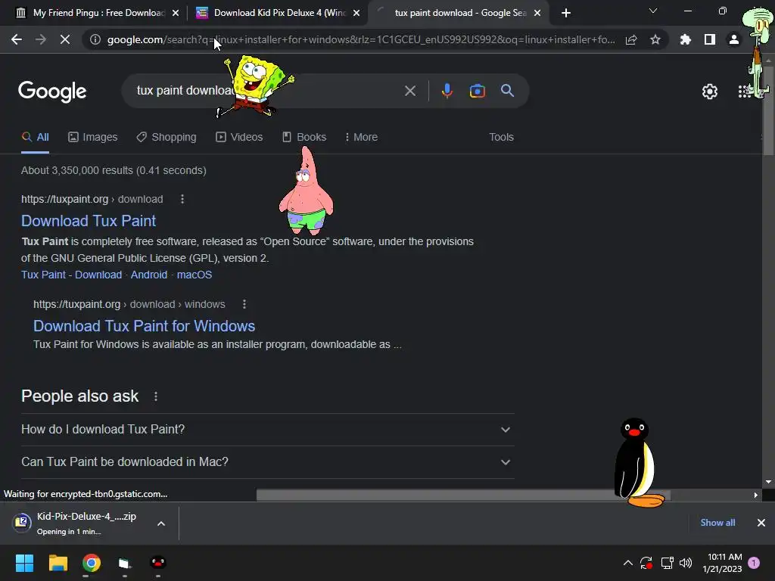775x581 pixels.
Task: Start voice search with the microphone
Action: pyautogui.click(x=447, y=91)
